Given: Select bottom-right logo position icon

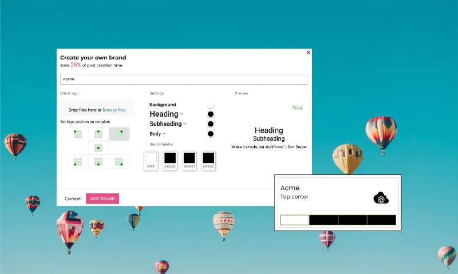Looking at the screenshot, I should tap(119, 162).
